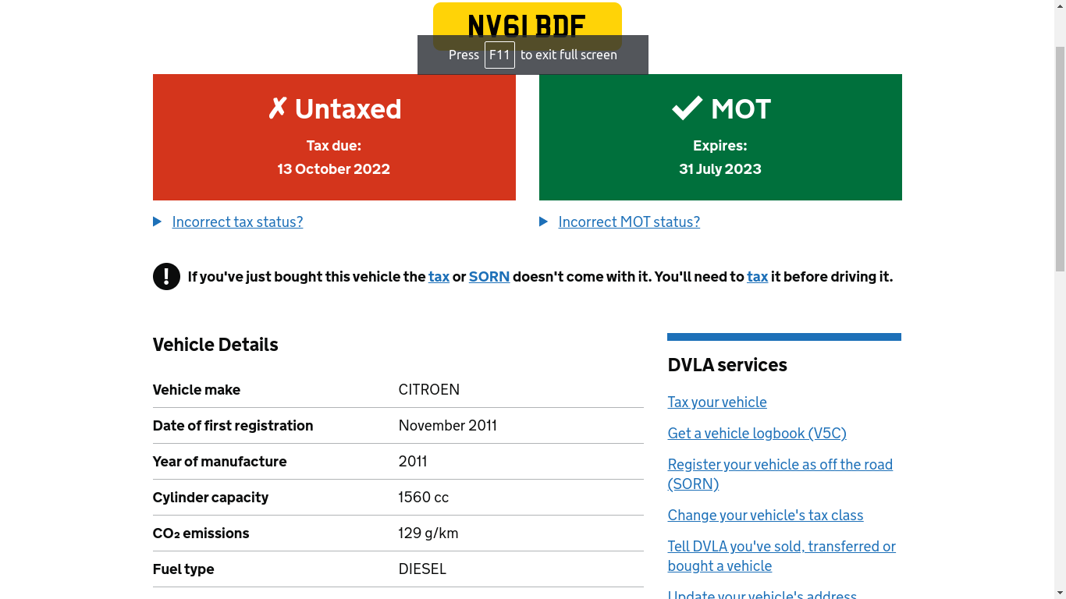Click the checkmark icon in MOT panel
The height and width of the screenshot is (599, 1066).
click(x=687, y=108)
